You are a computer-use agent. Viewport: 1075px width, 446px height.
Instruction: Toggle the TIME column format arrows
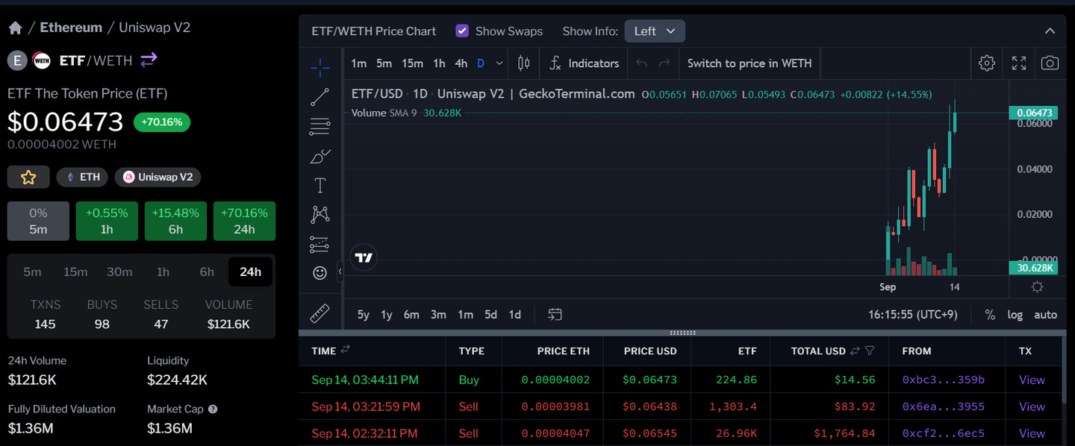(x=345, y=350)
